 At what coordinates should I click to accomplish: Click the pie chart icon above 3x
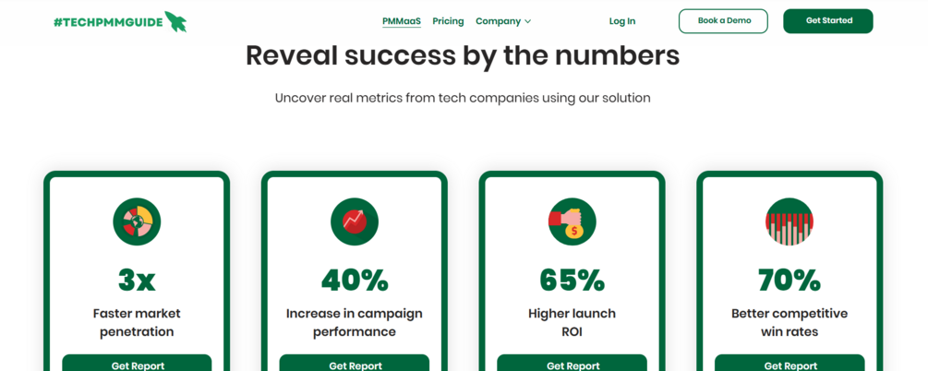137,221
